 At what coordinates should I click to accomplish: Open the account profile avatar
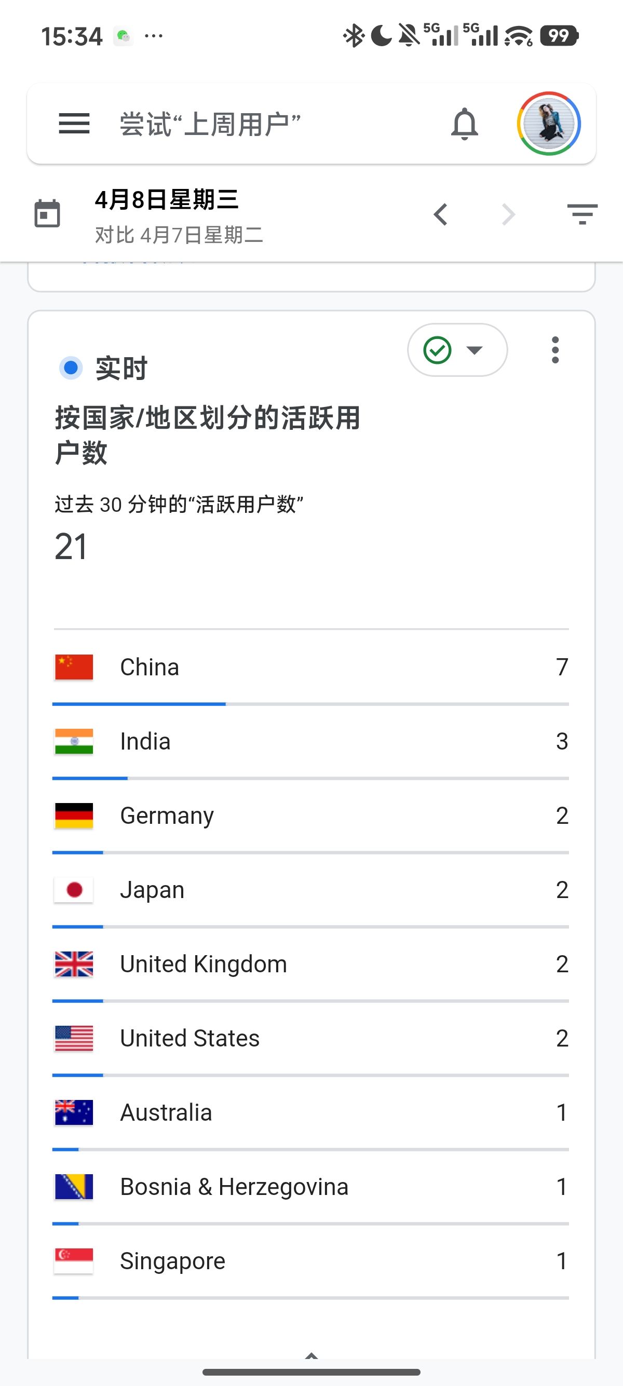(548, 124)
